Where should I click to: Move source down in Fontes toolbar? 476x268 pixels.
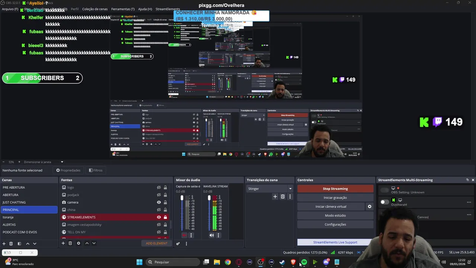coord(94,243)
